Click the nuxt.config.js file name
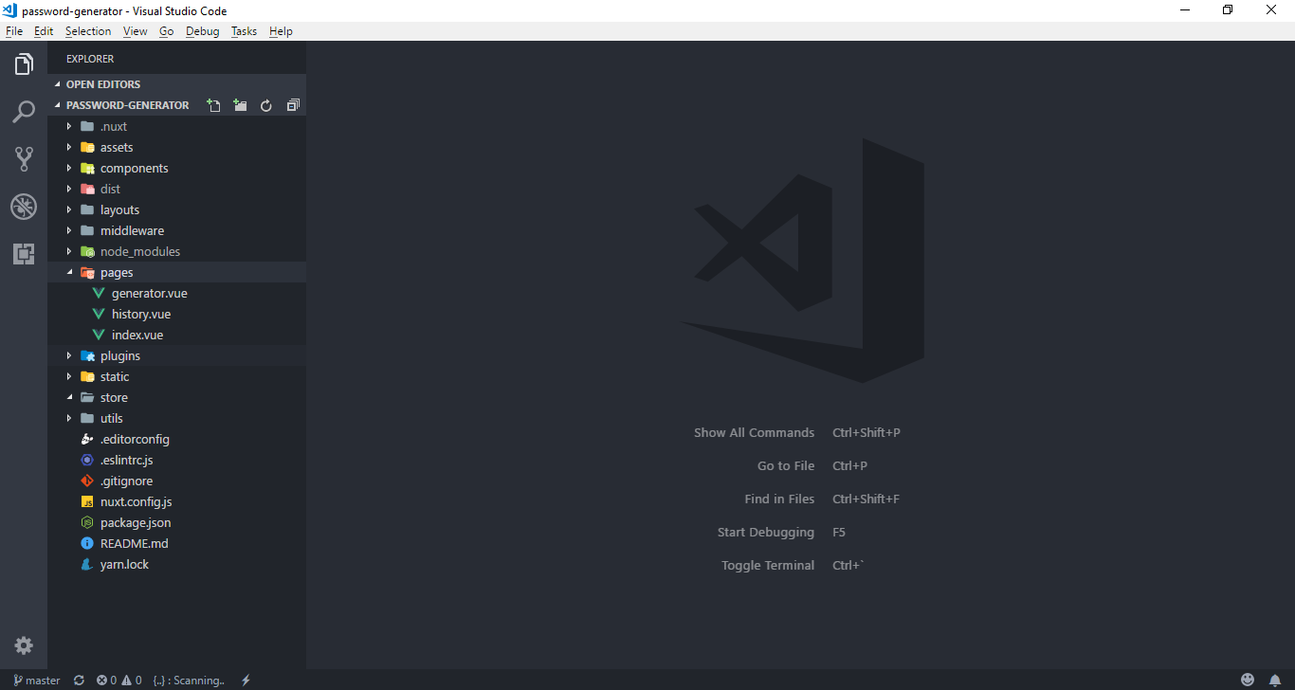This screenshot has height=690, width=1295. 137,501
